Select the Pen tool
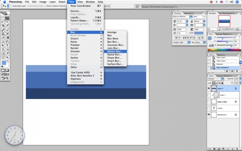 click(x=3, y=49)
